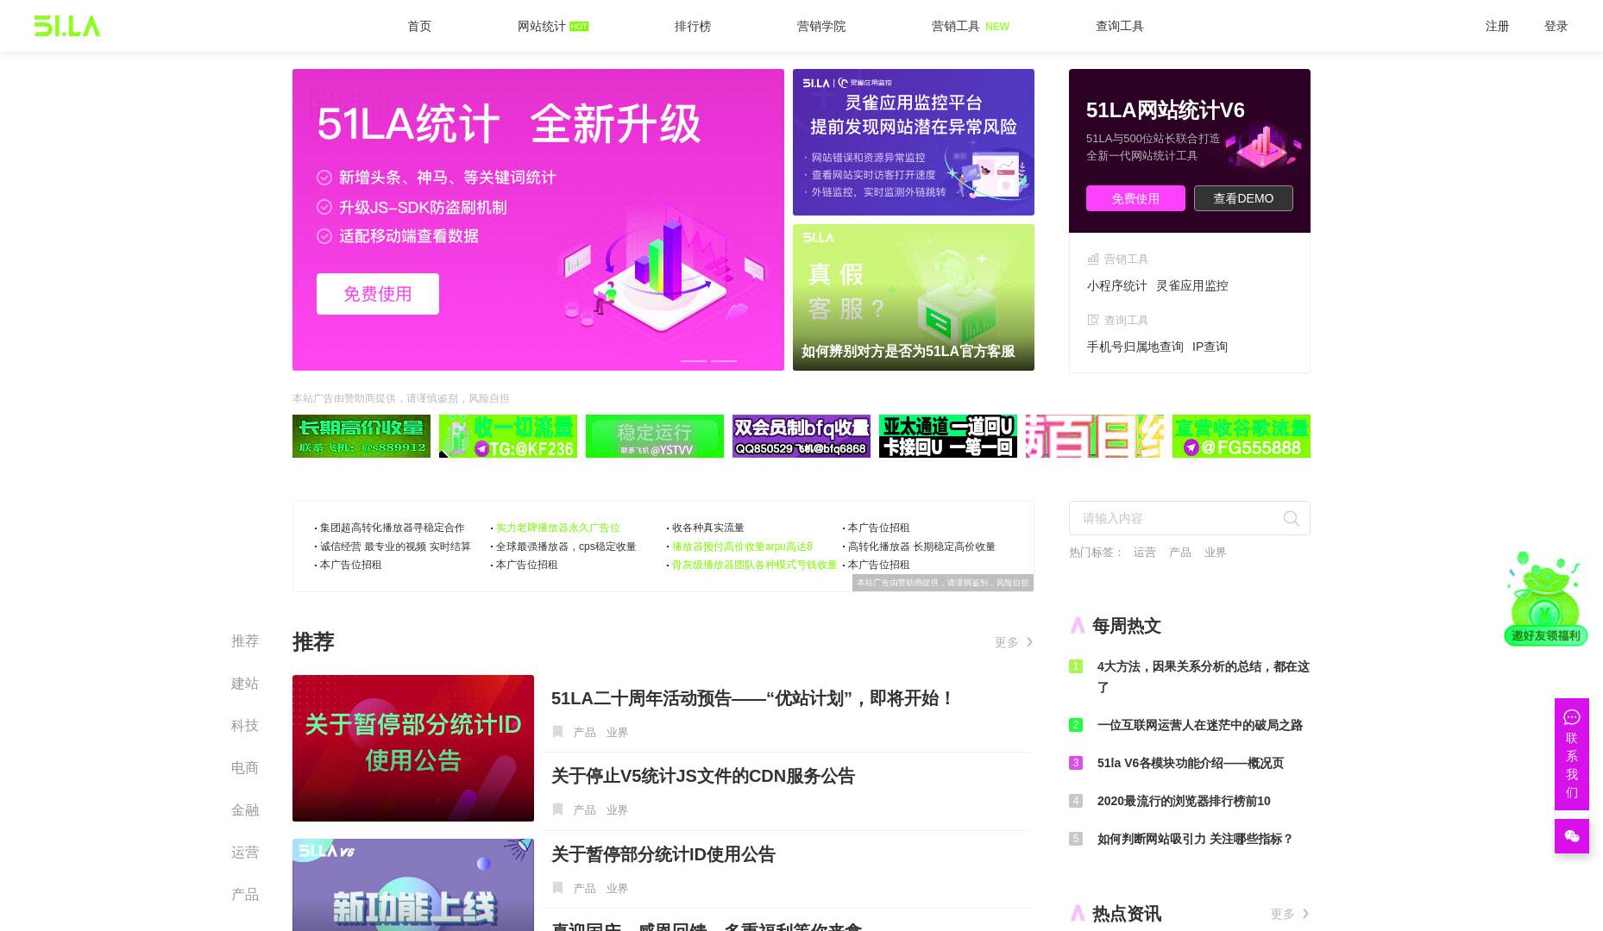Click the 51.LA logo
The height and width of the screenshot is (931, 1603).
tap(67, 26)
